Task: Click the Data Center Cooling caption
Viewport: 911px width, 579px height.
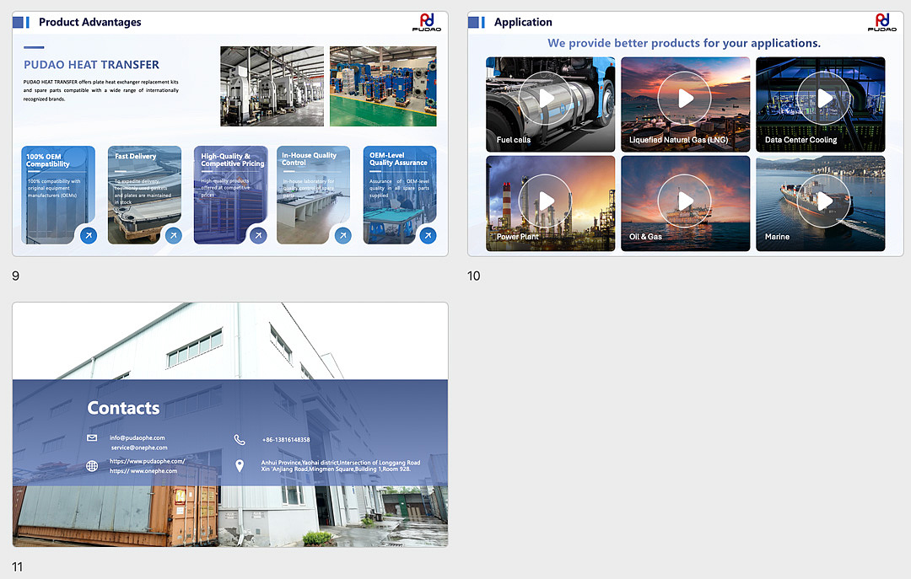Action: 800,140
